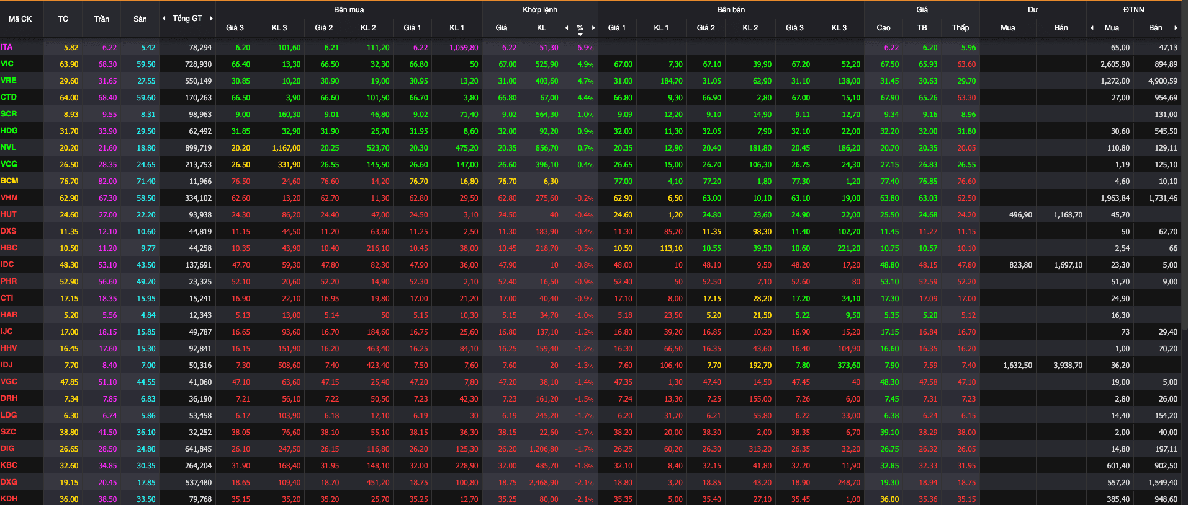Click the right arrow beside the % column
The width and height of the screenshot is (1188, 505).
tap(593, 28)
